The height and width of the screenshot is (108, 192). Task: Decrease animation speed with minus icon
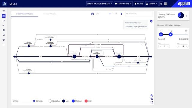[x=110, y=14]
